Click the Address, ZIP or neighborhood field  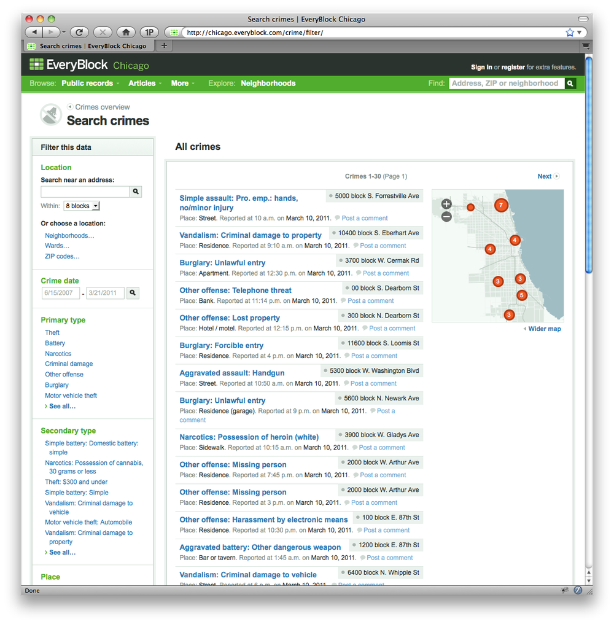coord(507,83)
